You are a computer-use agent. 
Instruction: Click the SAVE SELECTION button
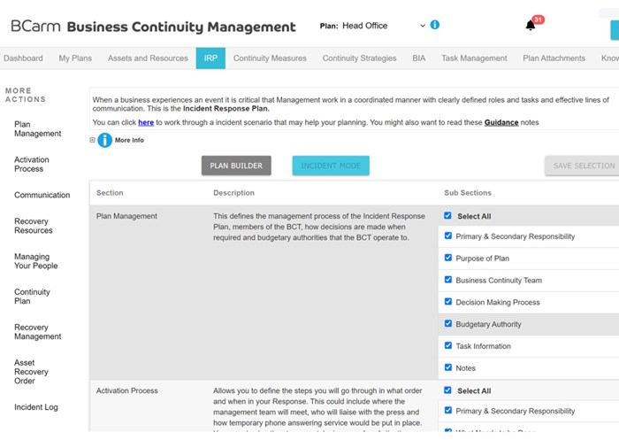point(582,166)
